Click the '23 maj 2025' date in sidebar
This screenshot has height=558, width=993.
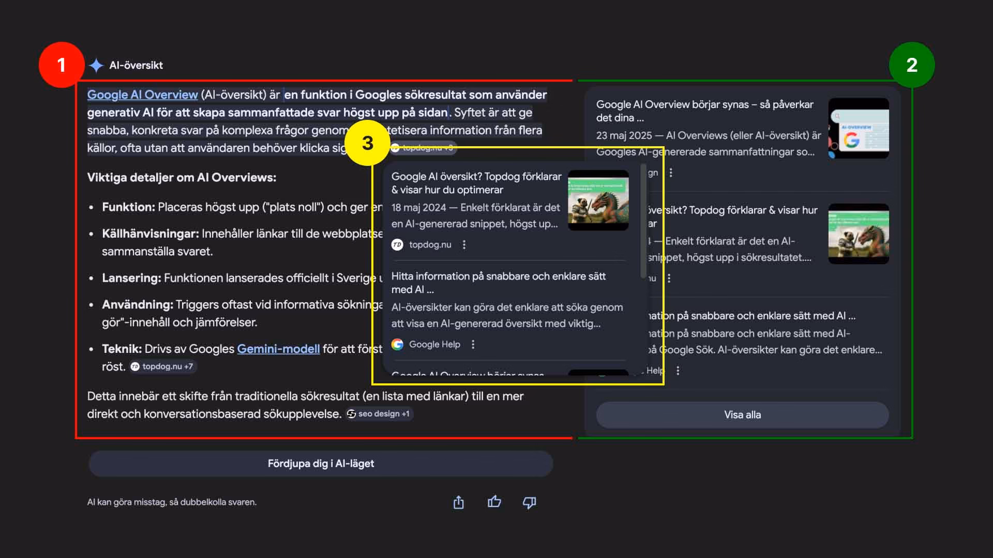click(624, 135)
